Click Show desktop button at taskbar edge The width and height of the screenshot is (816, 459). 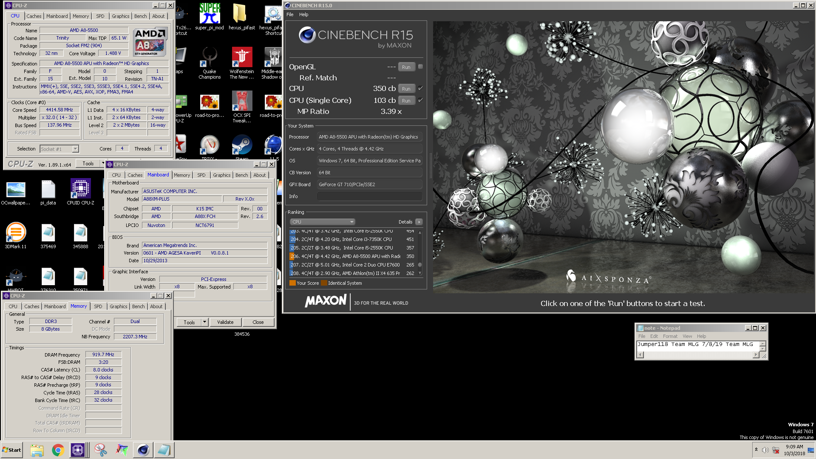click(812, 450)
